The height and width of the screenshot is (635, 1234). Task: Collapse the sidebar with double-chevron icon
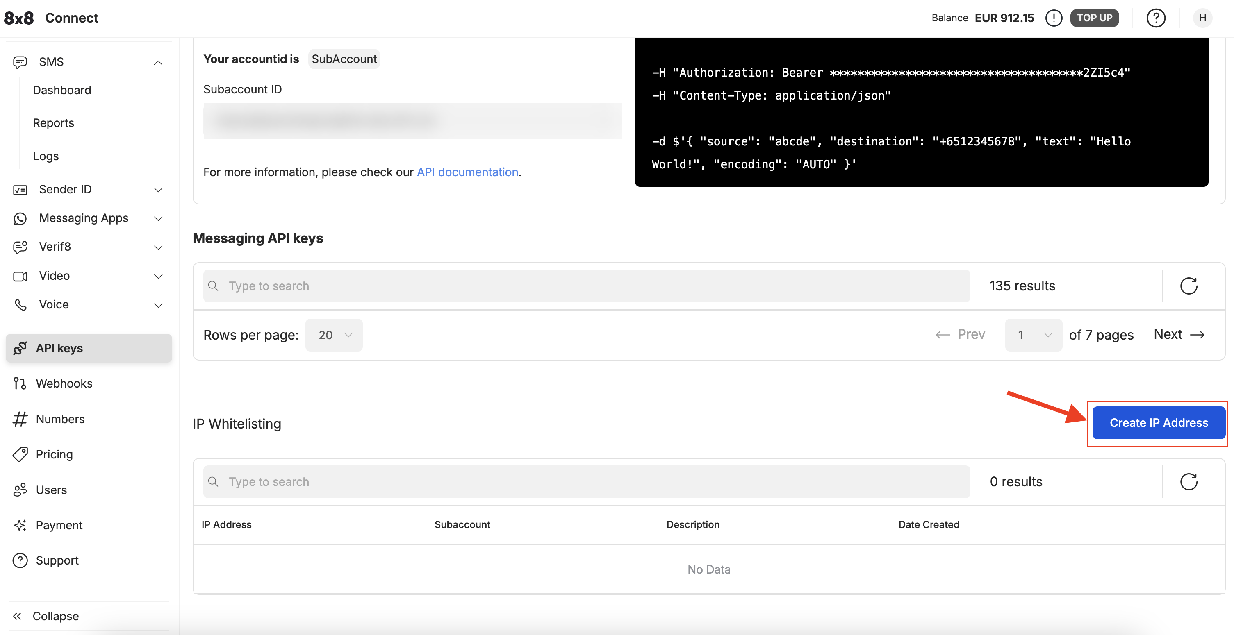coord(17,616)
